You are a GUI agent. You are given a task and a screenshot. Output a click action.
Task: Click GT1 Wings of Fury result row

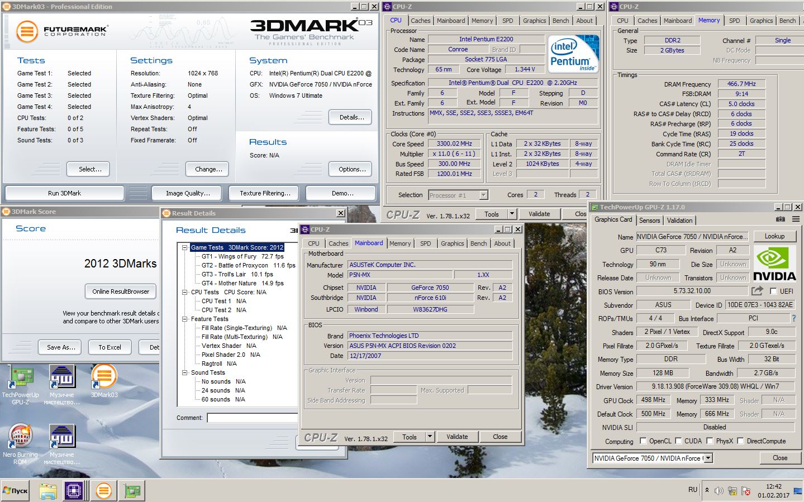(242, 256)
